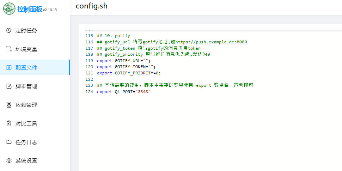
Task: Click the v2.10.13 version label
Action: [50, 10]
